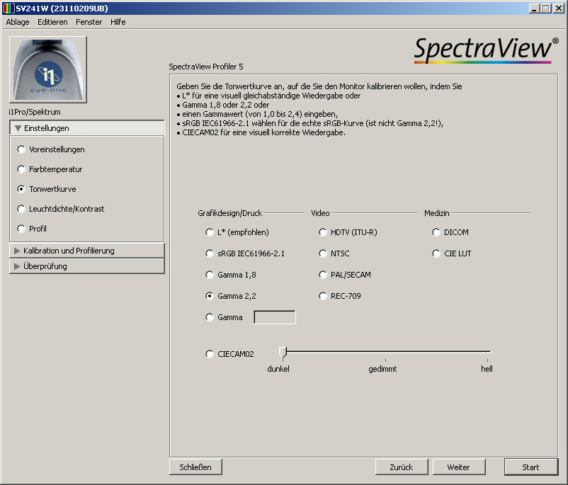Proceed with the Weiter button
The image size is (568, 485).
pyautogui.click(x=459, y=467)
